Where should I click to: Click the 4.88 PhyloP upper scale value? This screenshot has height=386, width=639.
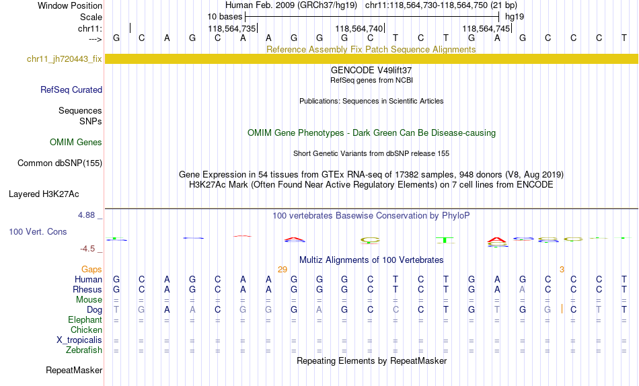pyautogui.click(x=86, y=215)
